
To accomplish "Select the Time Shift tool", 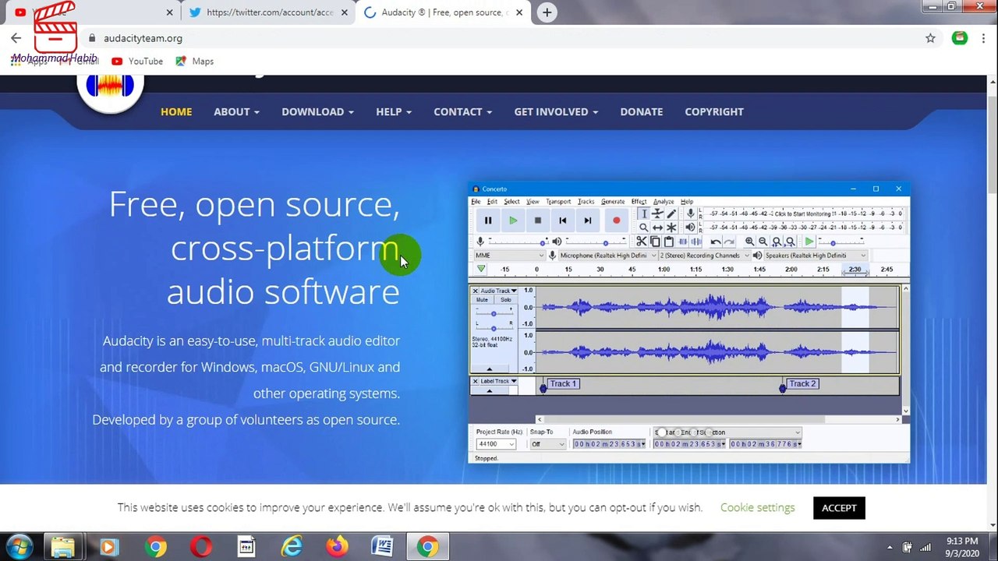I will click(x=657, y=228).
